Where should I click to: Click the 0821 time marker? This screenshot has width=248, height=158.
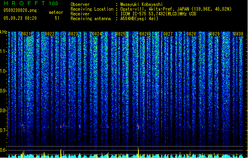tap(26, 34)
